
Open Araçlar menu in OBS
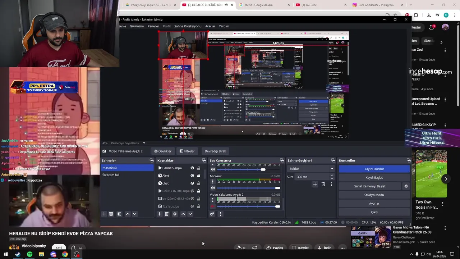[x=210, y=26]
